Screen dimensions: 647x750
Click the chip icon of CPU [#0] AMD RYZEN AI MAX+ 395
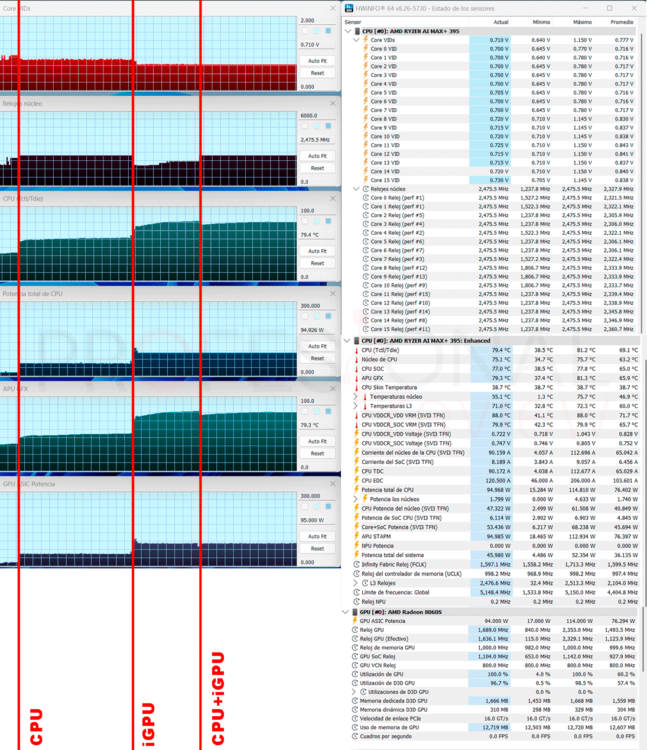[357, 31]
